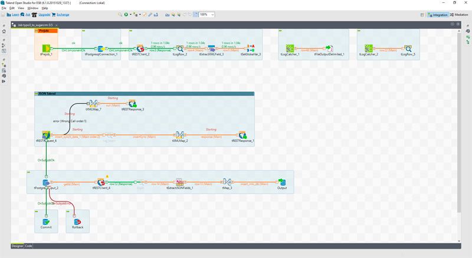The image size is (472, 258).
Task: Select the Rollback component
Action: tap(77, 221)
